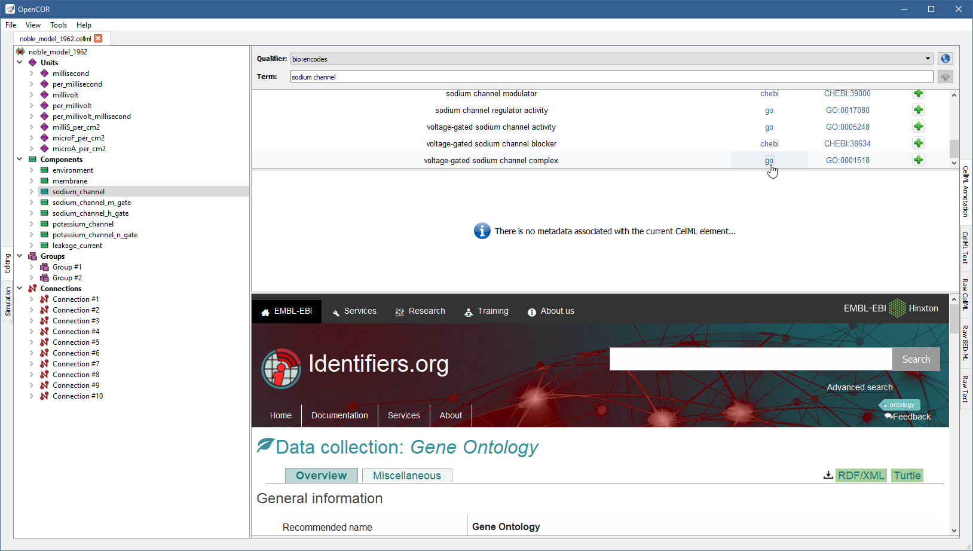Collapse the Units tree section
The width and height of the screenshot is (973, 551).
[x=20, y=63]
